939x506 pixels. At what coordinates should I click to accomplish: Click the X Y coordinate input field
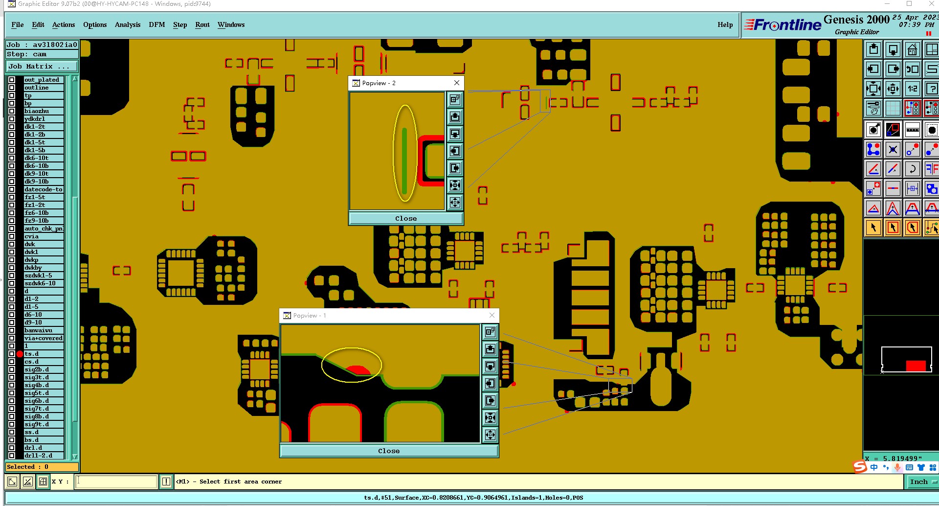coord(116,482)
